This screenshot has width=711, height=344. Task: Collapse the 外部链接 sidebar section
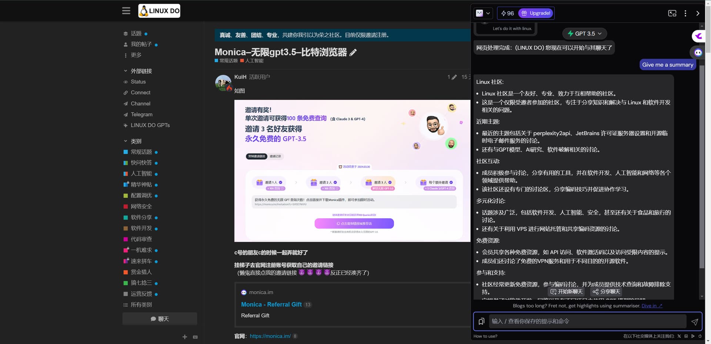pyautogui.click(x=138, y=71)
